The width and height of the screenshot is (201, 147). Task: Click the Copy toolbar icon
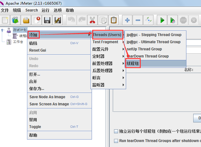[x=103, y=20]
